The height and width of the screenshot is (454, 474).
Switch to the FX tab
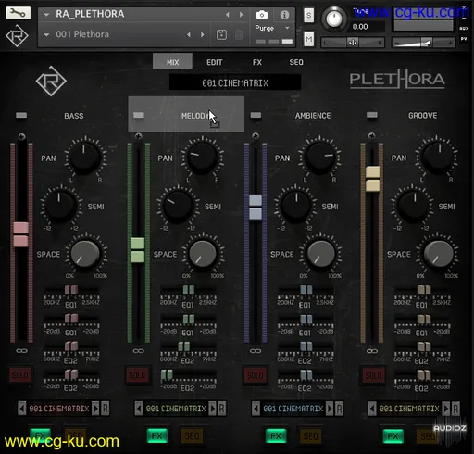pos(257,62)
